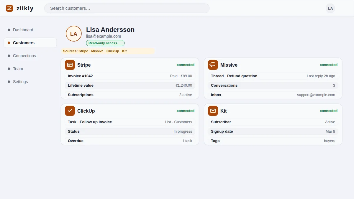Open the LA user avatar in top bar
This screenshot has width=354, height=199.
[x=330, y=8]
